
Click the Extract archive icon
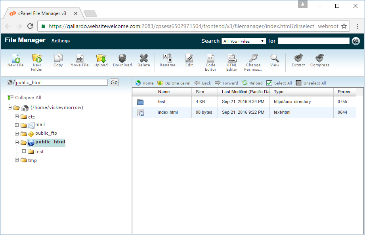point(298,58)
